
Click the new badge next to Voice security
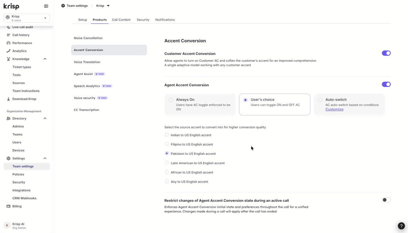(x=102, y=98)
